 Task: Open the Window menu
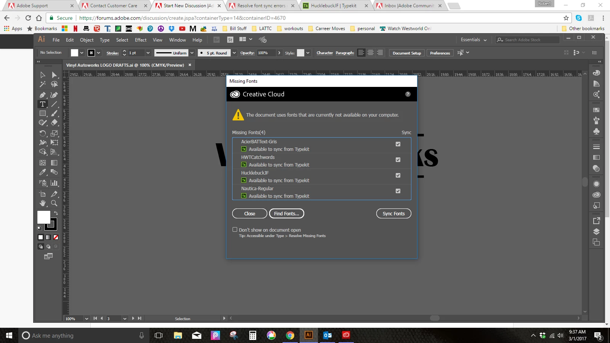click(x=178, y=40)
